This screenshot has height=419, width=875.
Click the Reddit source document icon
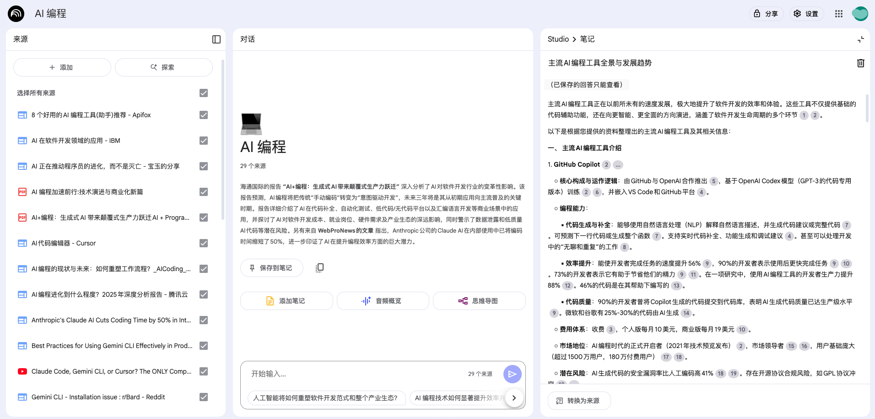tap(22, 397)
